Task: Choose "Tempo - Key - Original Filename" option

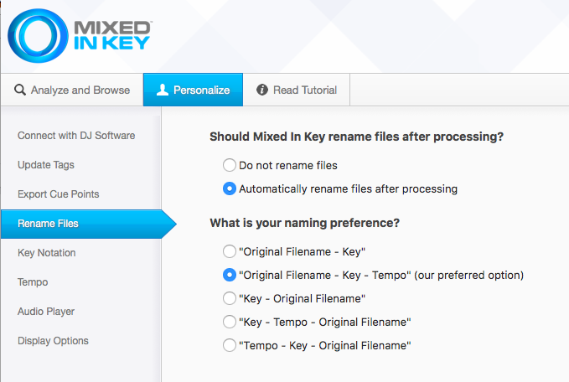Action: click(x=230, y=345)
